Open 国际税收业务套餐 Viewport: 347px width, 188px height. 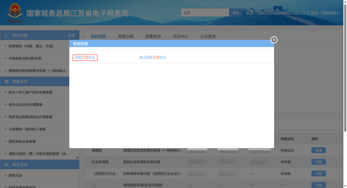22,142
